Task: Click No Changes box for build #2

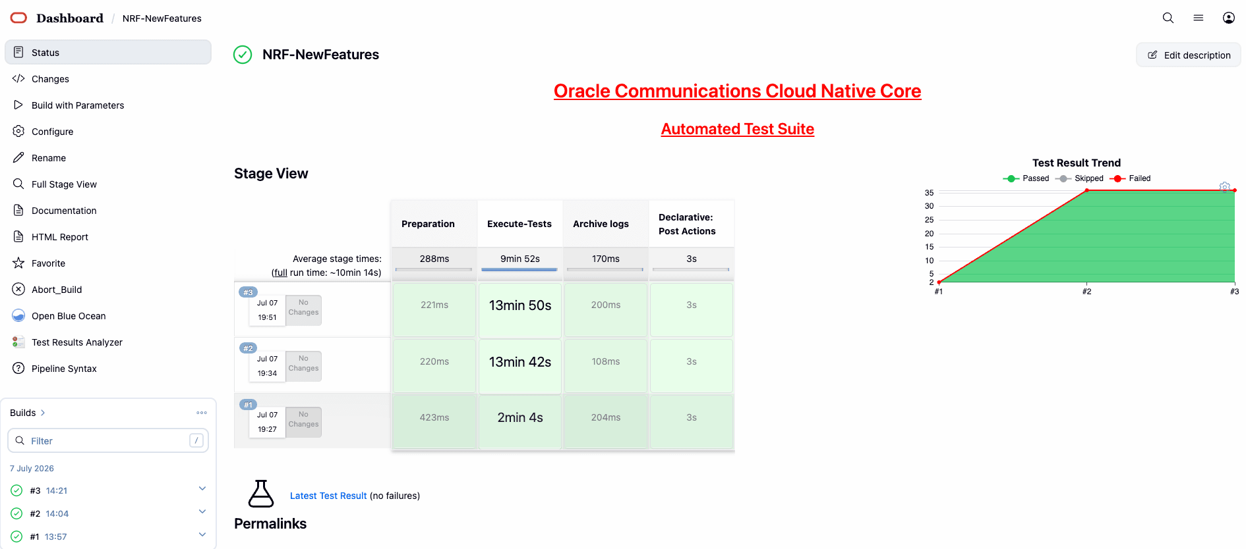Action: (303, 366)
